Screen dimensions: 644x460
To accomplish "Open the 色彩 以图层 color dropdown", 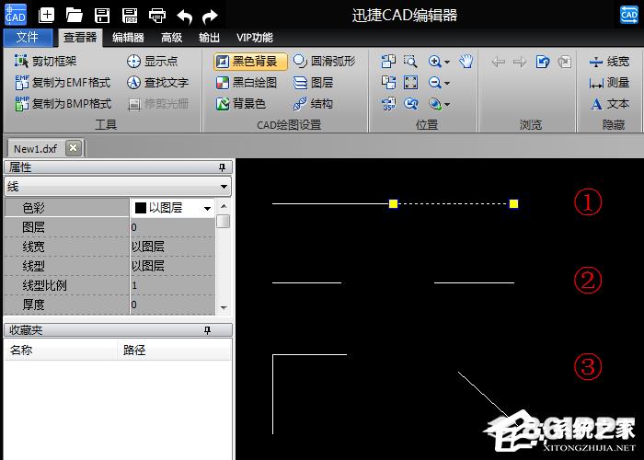I will pos(207,208).
